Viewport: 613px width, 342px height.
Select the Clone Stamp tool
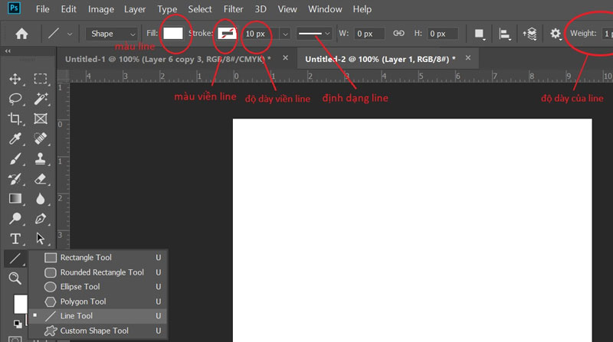click(41, 158)
